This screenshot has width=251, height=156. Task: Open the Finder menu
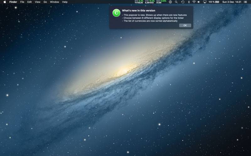point(13,2)
